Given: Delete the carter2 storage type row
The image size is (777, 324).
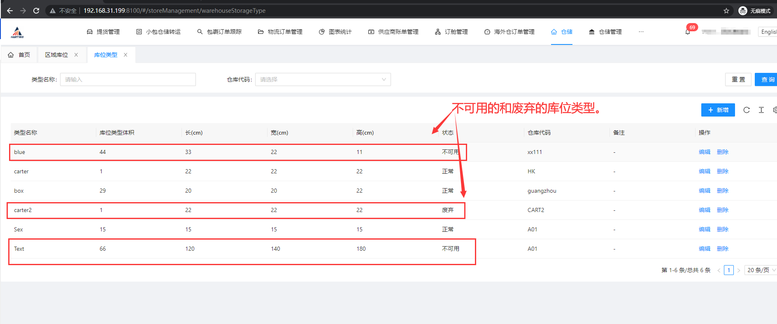Looking at the screenshot, I should [x=722, y=210].
